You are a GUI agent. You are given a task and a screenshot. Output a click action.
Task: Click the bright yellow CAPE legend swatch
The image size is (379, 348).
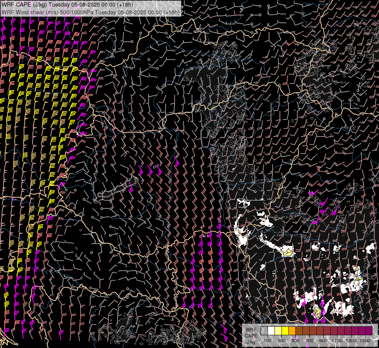pyautogui.click(x=285, y=331)
